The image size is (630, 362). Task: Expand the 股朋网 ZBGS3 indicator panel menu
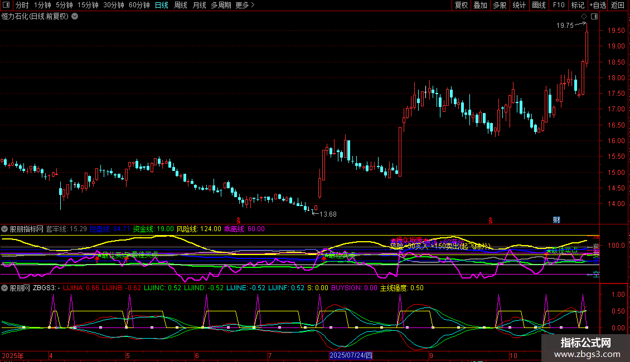[x=4, y=288]
